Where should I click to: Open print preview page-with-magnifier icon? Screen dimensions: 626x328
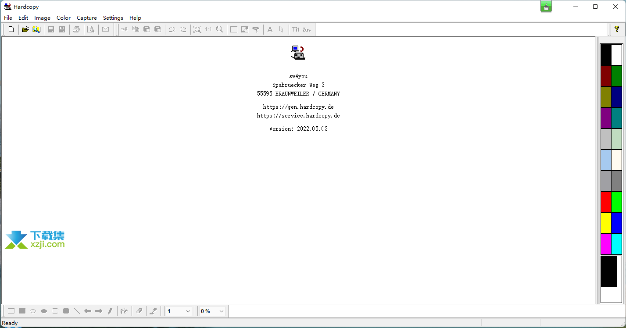(x=91, y=29)
